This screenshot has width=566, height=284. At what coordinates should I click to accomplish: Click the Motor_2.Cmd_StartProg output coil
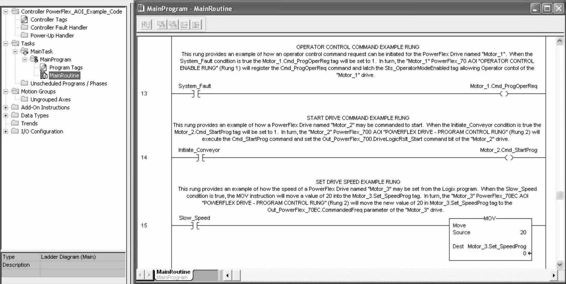click(x=509, y=157)
